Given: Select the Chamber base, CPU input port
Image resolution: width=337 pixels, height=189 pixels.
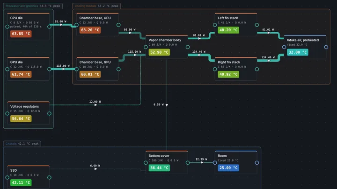Looking at the screenshot, I should [76, 25].
